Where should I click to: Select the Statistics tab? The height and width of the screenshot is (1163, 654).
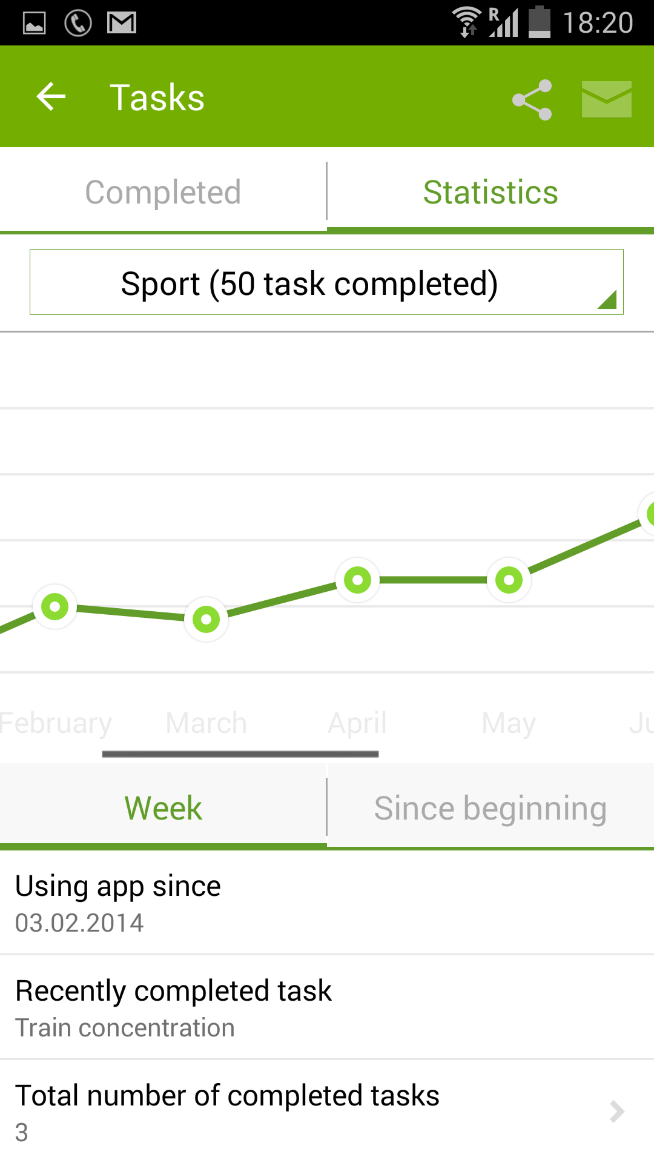pos(490,192)
